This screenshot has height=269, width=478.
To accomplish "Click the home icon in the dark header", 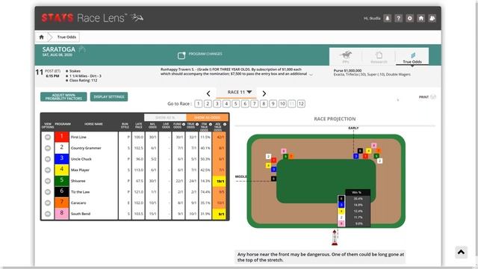I will point(421,18).
